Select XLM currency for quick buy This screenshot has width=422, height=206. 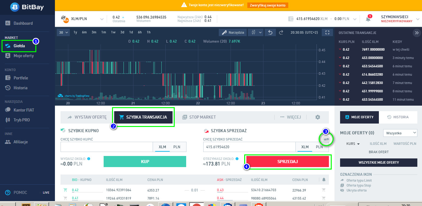[162, 147]
